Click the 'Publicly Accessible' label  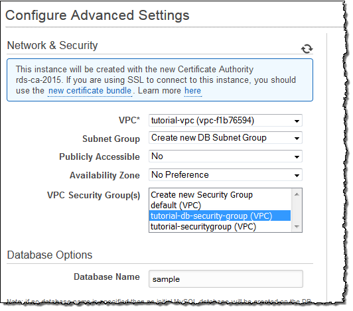(x=100, y=156)
